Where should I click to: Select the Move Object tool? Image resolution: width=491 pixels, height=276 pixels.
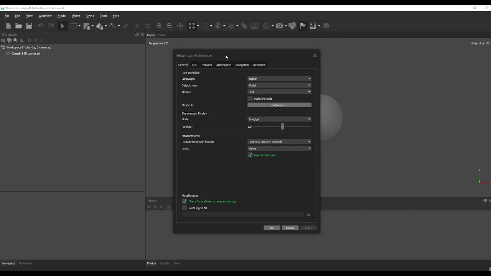pos(99,26)
